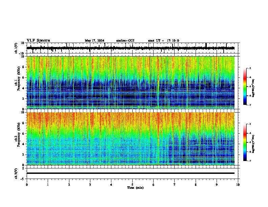
Task: Click the ch.1 frequency spectrogram panel
Action: coord(131,83)
